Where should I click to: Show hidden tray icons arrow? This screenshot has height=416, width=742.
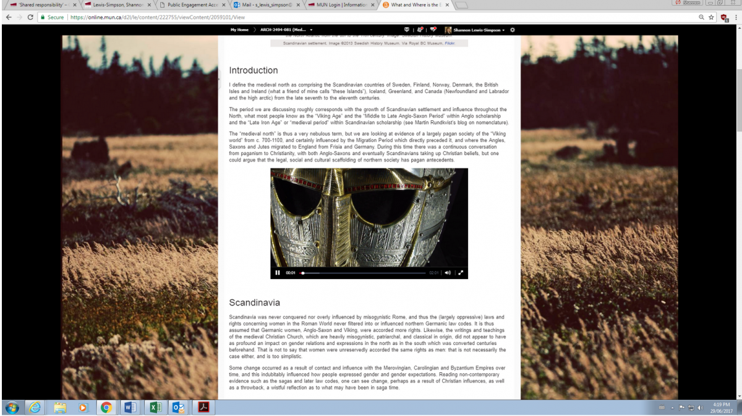[x=673, y=408]
